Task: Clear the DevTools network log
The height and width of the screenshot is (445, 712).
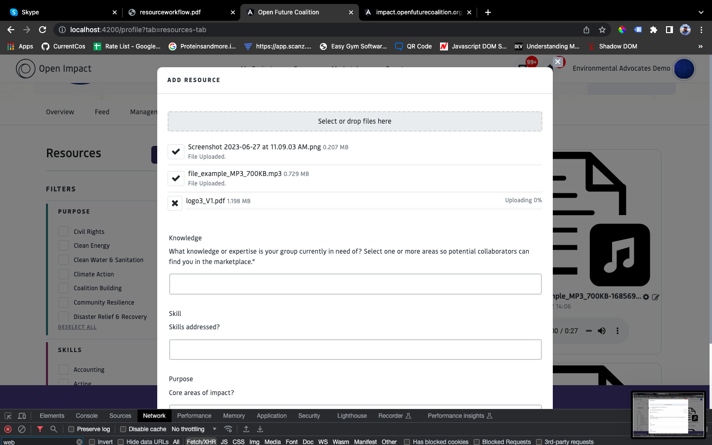Action: (x=22, y=429)
